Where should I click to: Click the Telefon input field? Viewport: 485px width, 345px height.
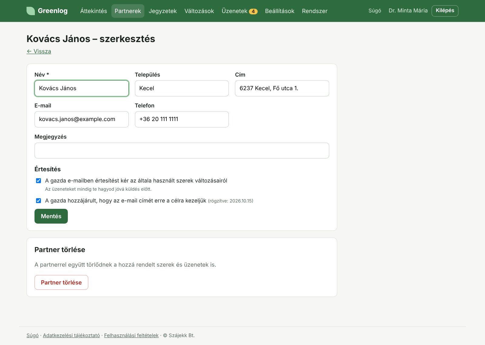(182, 119)
